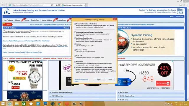Open the Premium Special Train Pooja holiday alert
The height and width of the screenshot is (106, 189).
click(26, 41)
